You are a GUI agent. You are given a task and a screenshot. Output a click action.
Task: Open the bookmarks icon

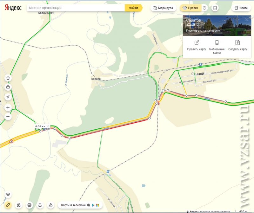point(215,8)
